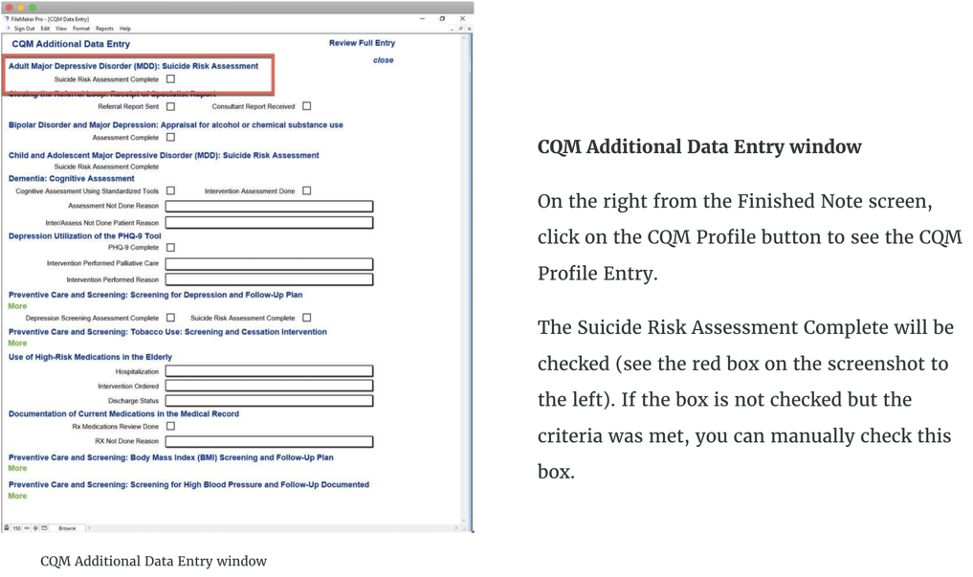Open the Browse mode pop-up menu

67,528
